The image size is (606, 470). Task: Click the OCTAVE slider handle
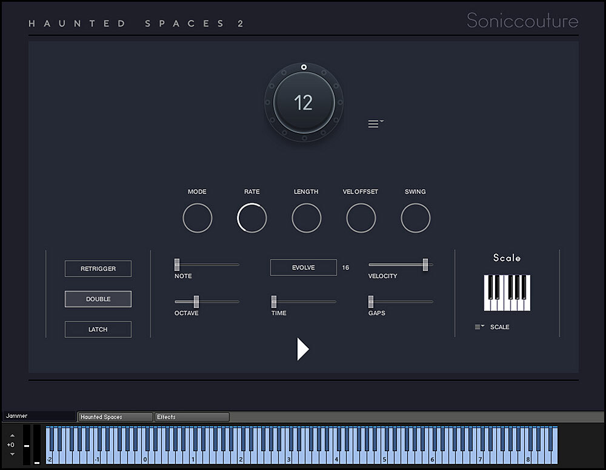click(x=196, y=301)
